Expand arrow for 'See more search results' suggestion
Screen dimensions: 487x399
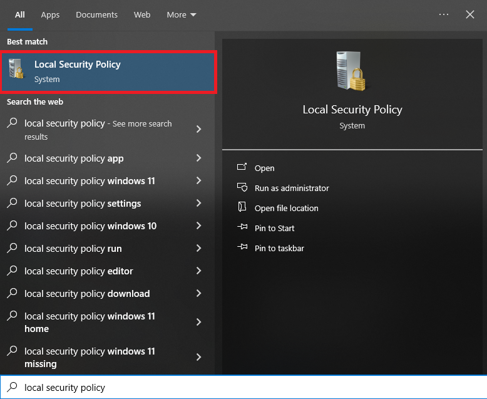199,129
